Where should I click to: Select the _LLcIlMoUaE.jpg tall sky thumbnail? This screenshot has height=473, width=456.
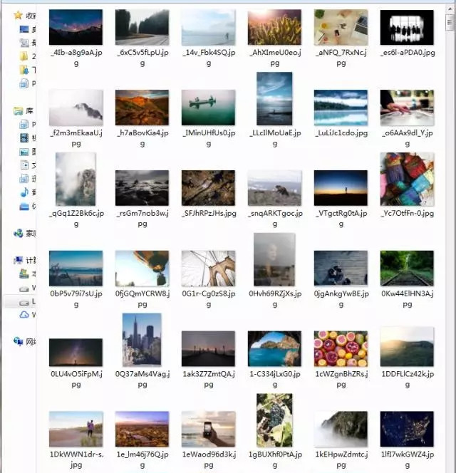tap(274, 98)
